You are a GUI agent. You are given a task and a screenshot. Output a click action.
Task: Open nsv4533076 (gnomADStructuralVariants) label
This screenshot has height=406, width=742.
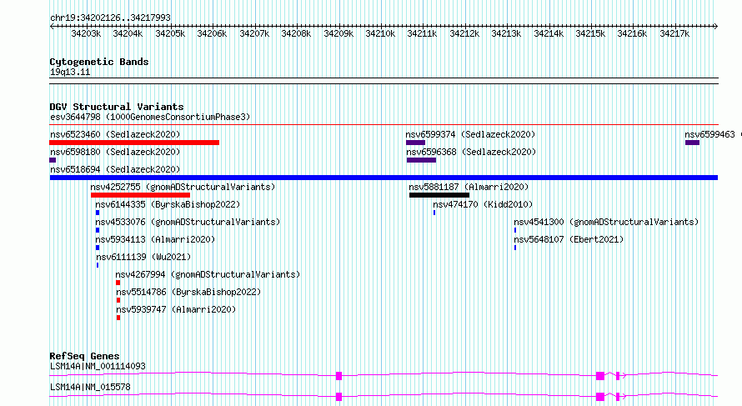tap(188, 222)
